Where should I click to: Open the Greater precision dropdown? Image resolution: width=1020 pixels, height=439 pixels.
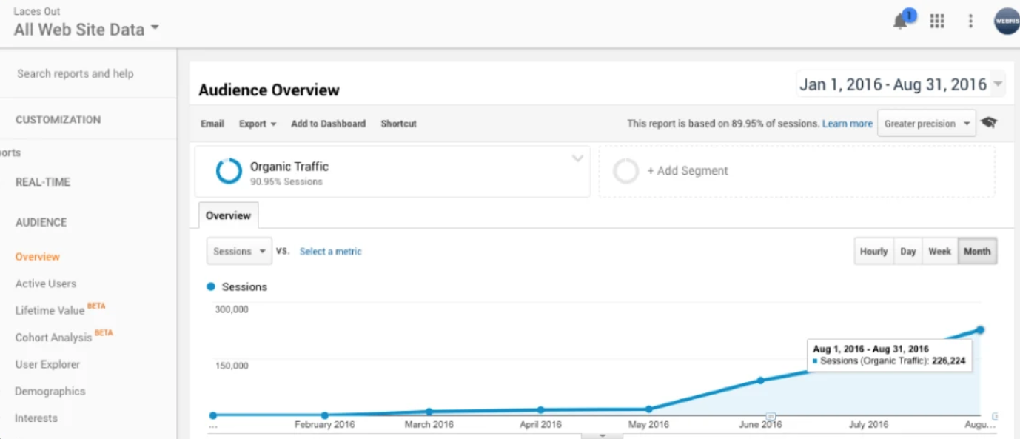[926, 124]
